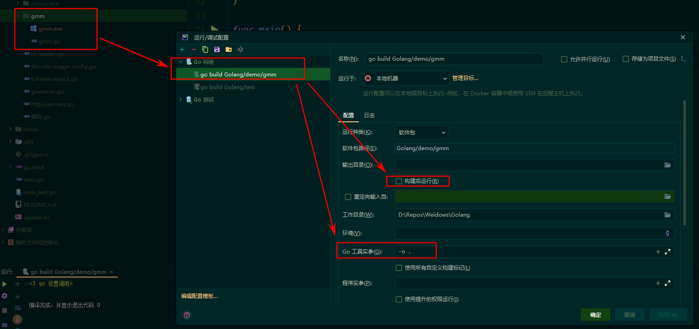This screenshot has width=699, height=329.
Task: Insert a macro into Go 工具实参 field
Action: tap(658, 252)
